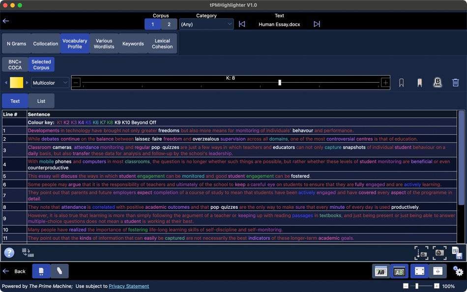Image resolution: width=467 pixels, height=292 pixels.
Task: Switch to the Text view tab
Action: [15, 101]
